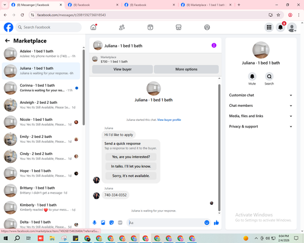
Task: Choose a sticker icon
Action: coord(111,223)
